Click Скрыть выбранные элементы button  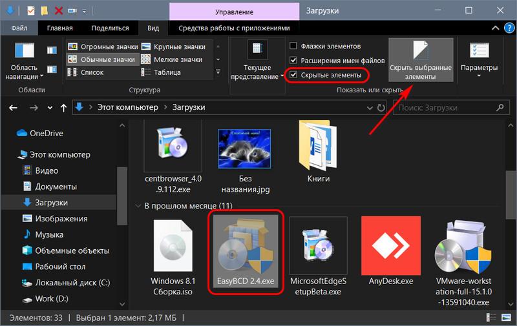coord(421,60)
